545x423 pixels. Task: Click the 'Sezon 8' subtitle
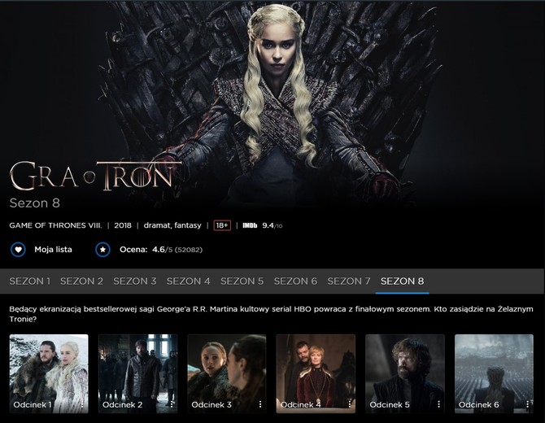coord(35,203)
